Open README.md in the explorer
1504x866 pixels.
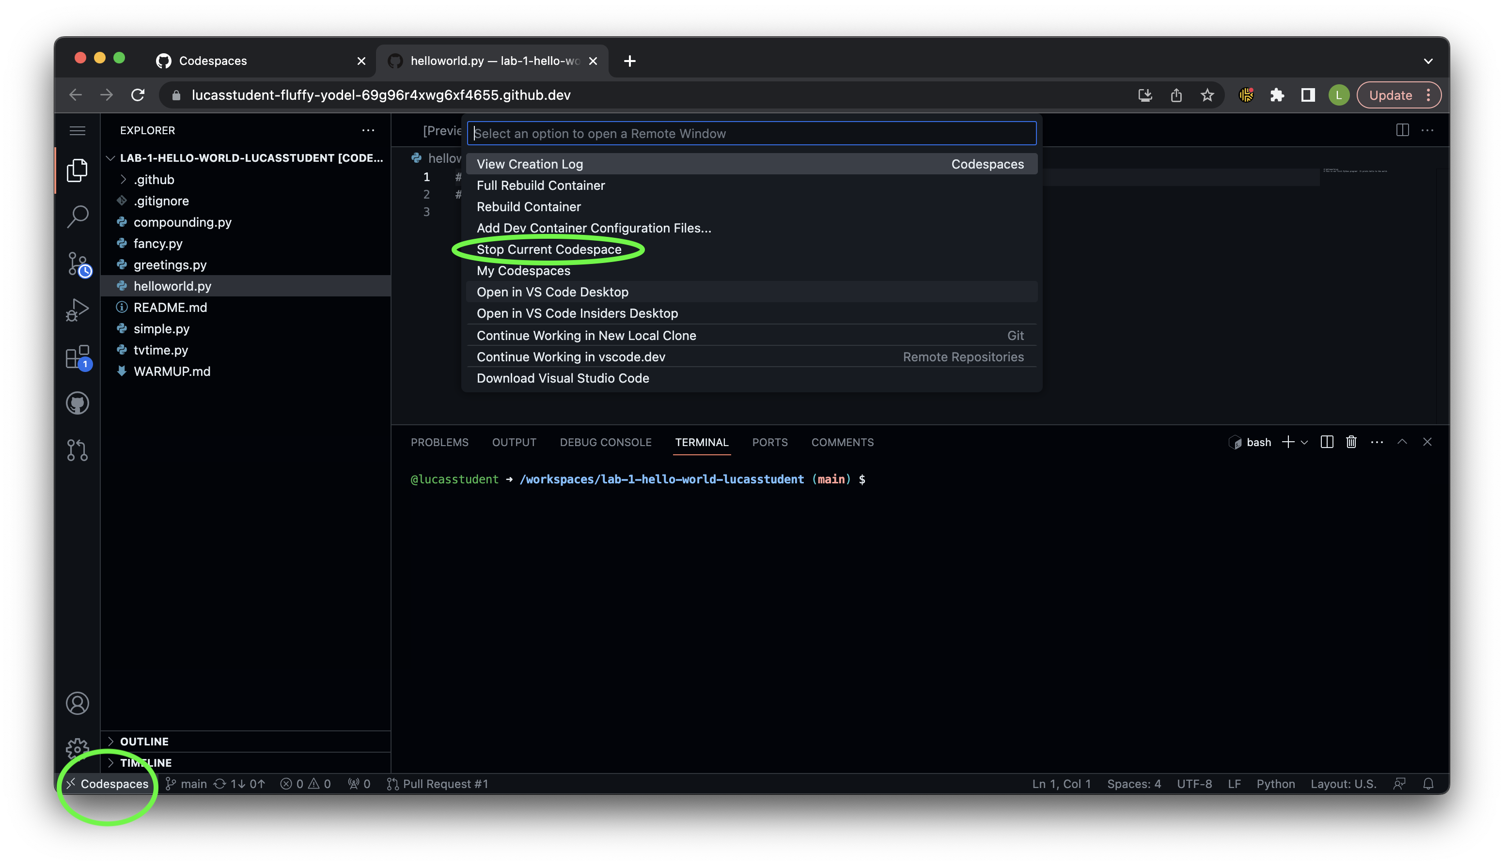(246, 308)
